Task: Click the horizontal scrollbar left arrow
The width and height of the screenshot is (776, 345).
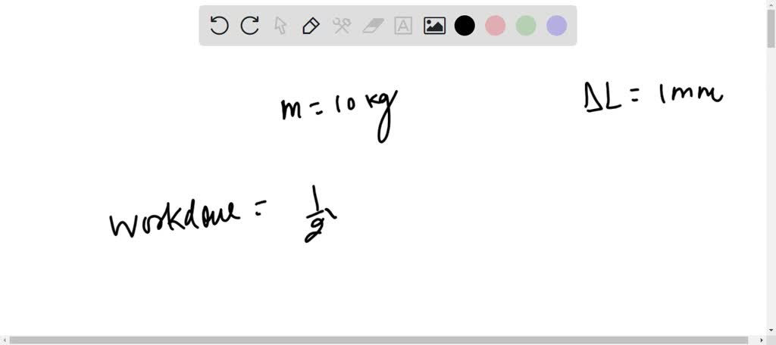Action: point(5,340)
